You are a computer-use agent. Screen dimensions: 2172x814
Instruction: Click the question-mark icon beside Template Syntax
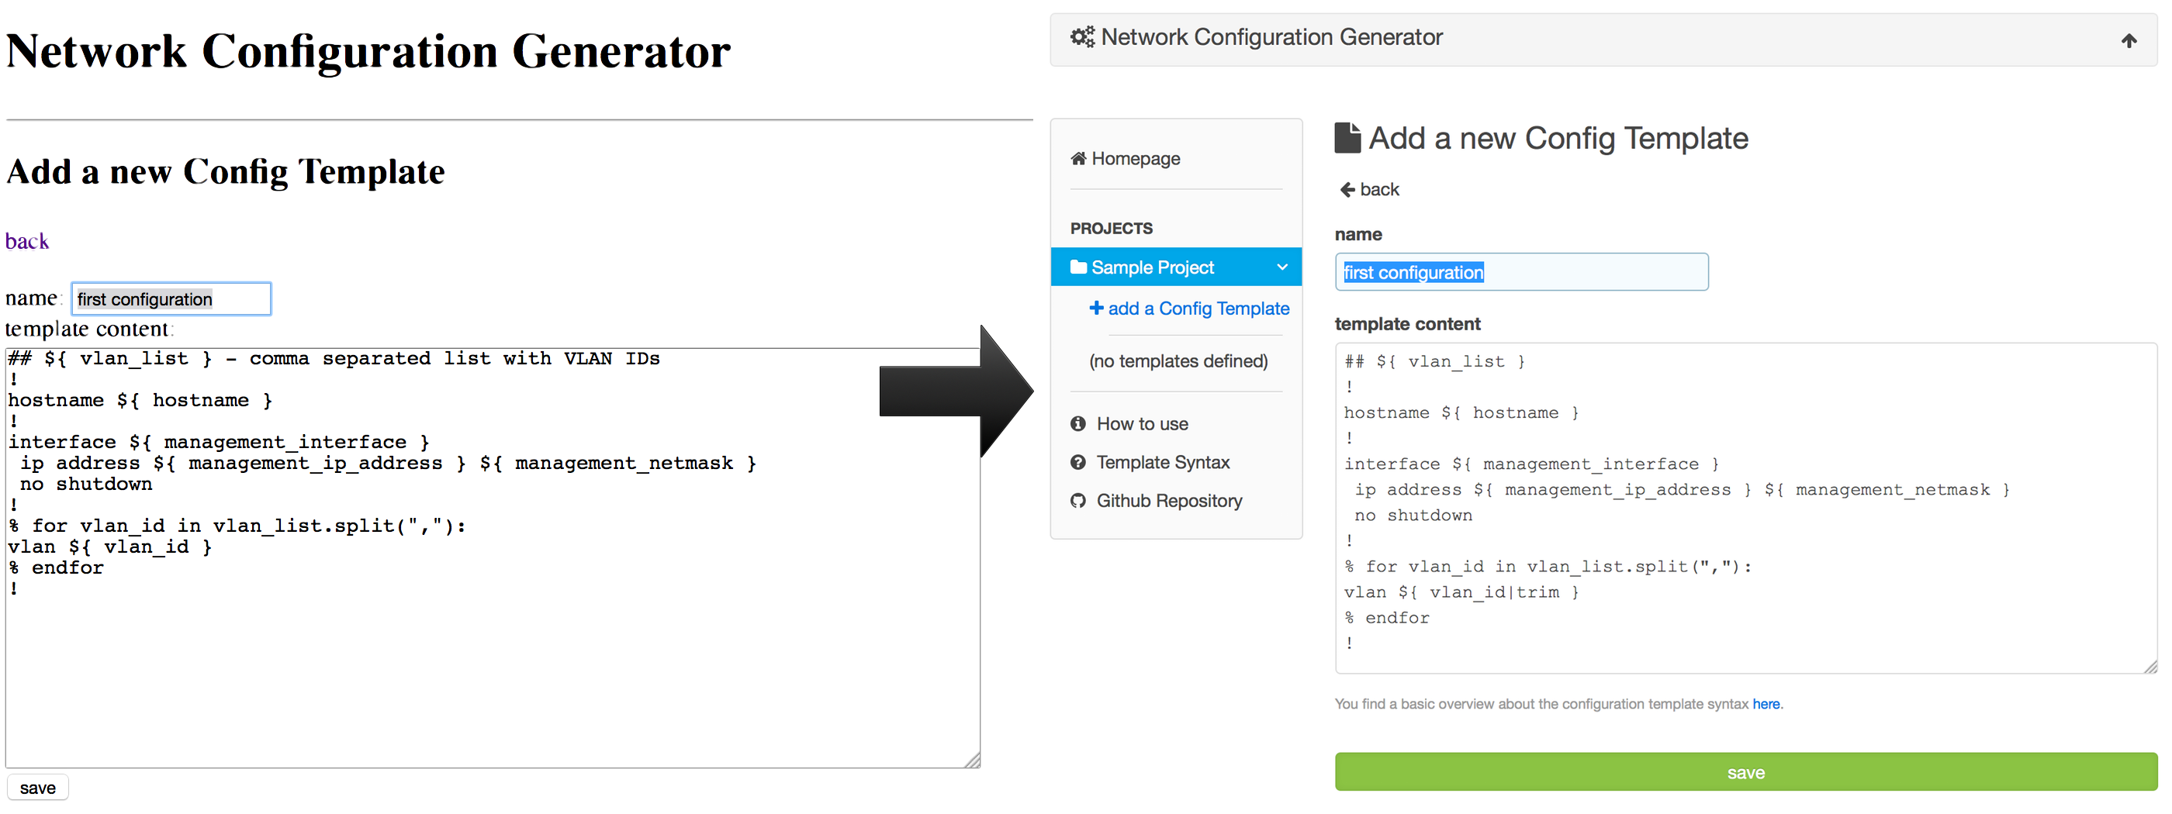point(1077,462)
